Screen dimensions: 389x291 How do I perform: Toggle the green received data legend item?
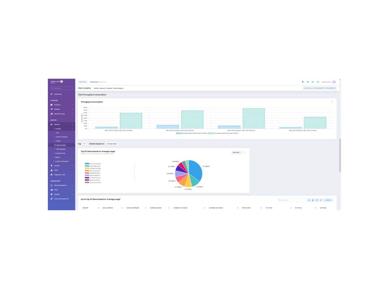coord(222,133)
